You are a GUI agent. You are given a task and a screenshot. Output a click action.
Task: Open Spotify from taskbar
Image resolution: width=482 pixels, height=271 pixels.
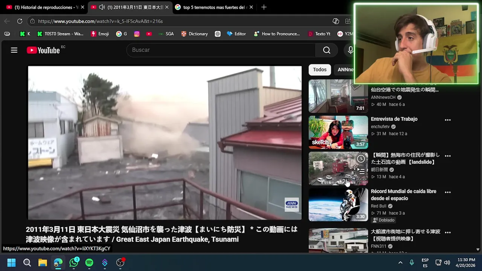coord(89,262)
